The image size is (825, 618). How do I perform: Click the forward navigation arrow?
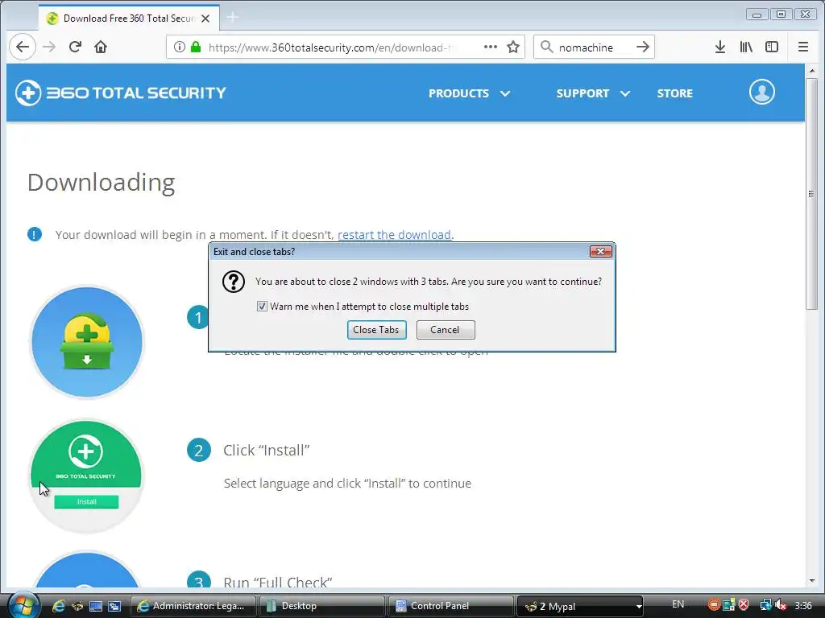[x=49, y=47]
